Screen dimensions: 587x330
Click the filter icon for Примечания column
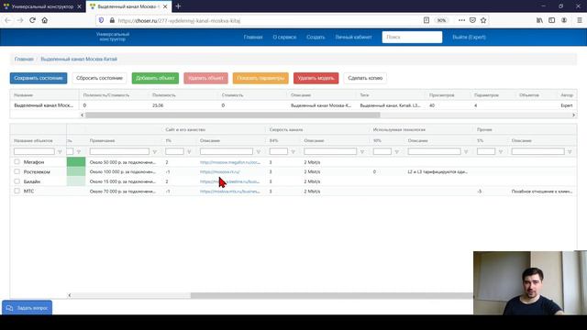tap(155, 152)
